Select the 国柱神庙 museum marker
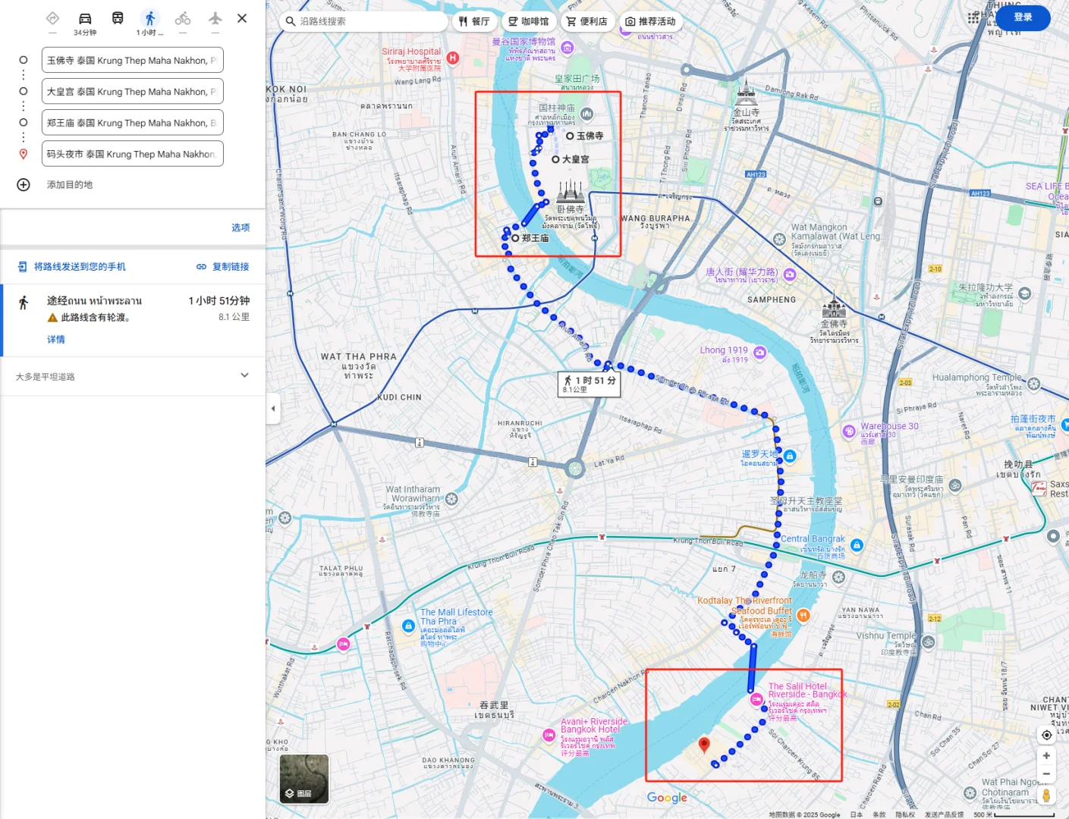Viewport: 1069px width, 819px height. coord(586,114)
